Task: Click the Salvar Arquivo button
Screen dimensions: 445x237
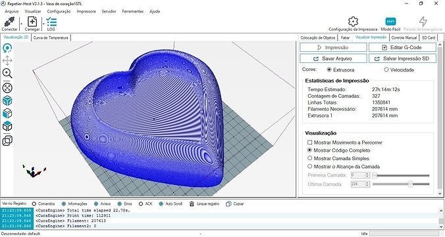Action: (x=333, y=58)
